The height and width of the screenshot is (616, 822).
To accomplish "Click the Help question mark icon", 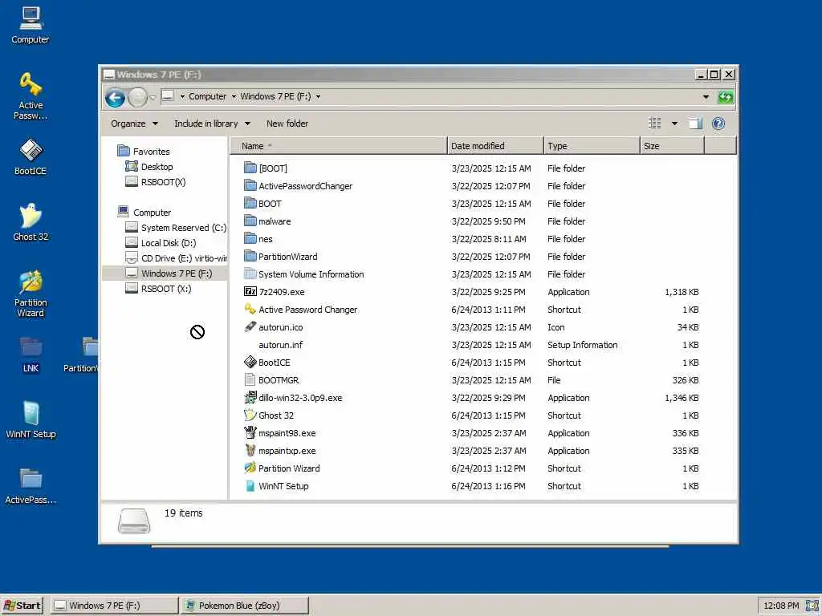I will coord(718,124).
